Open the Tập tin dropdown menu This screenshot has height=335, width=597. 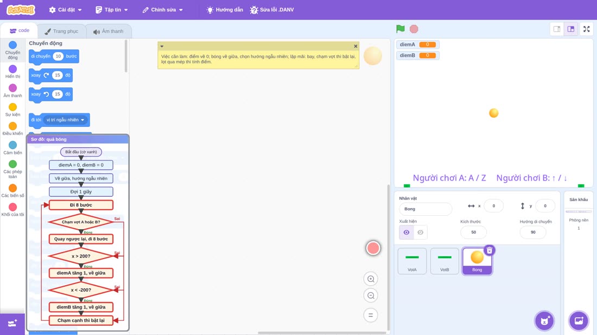[112, 10]
